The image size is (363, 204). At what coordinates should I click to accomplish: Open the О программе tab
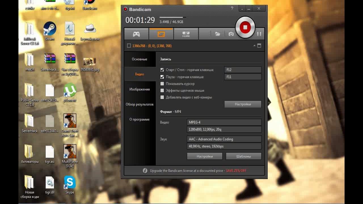[140, 119]
